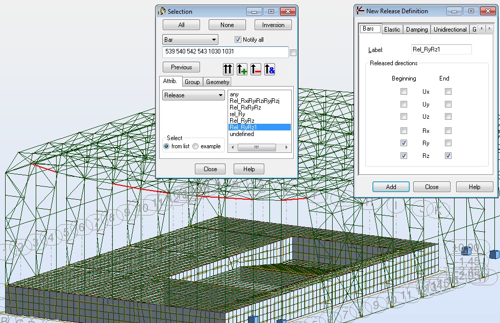Click the horizontal scrollbar under the release list
The image size is (500, 323).
click(x=258, y=147)
